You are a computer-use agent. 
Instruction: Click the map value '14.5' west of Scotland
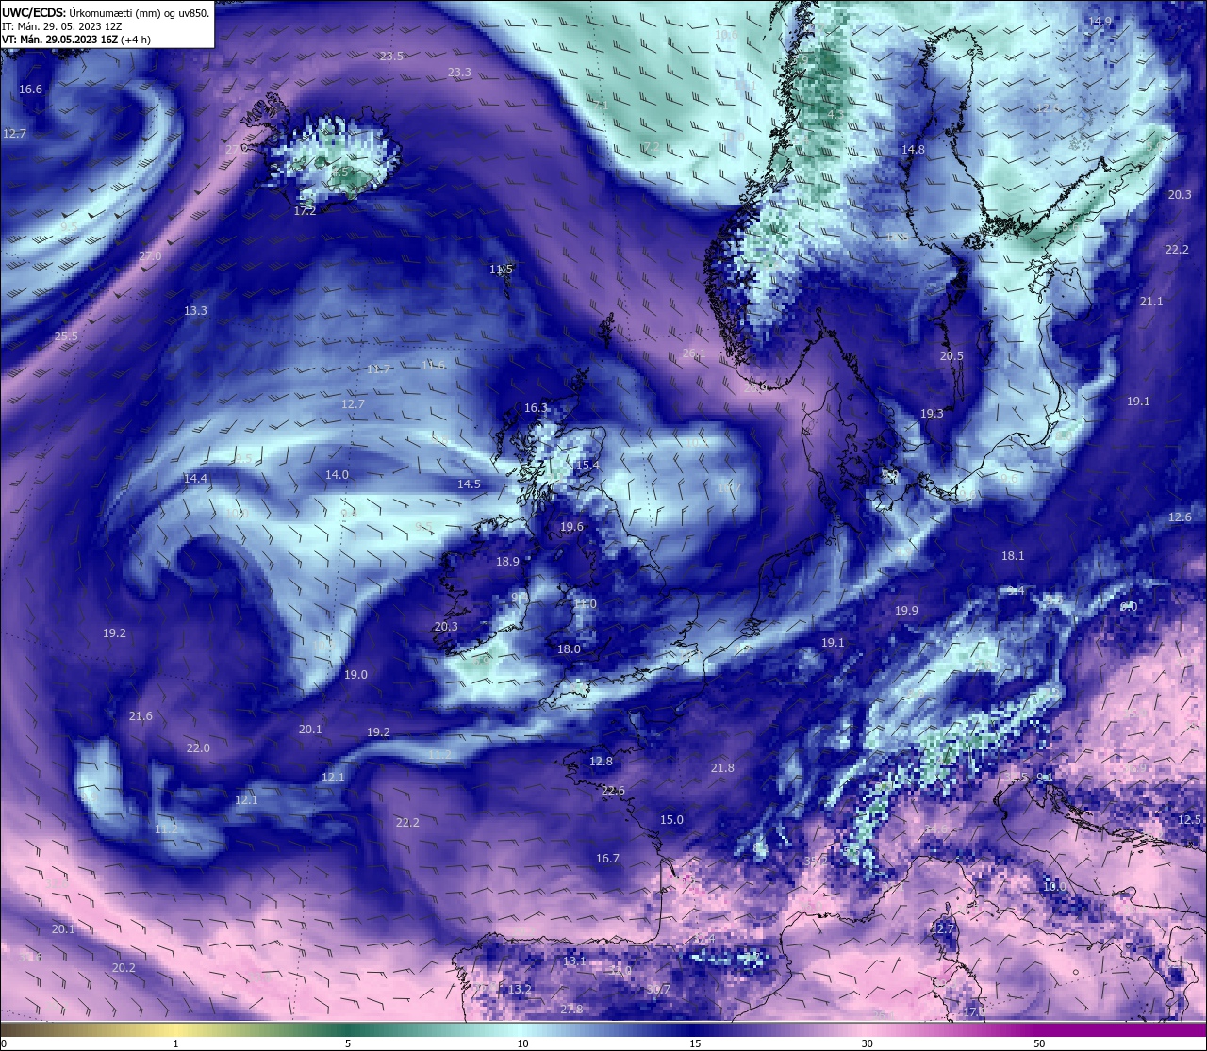469,484
